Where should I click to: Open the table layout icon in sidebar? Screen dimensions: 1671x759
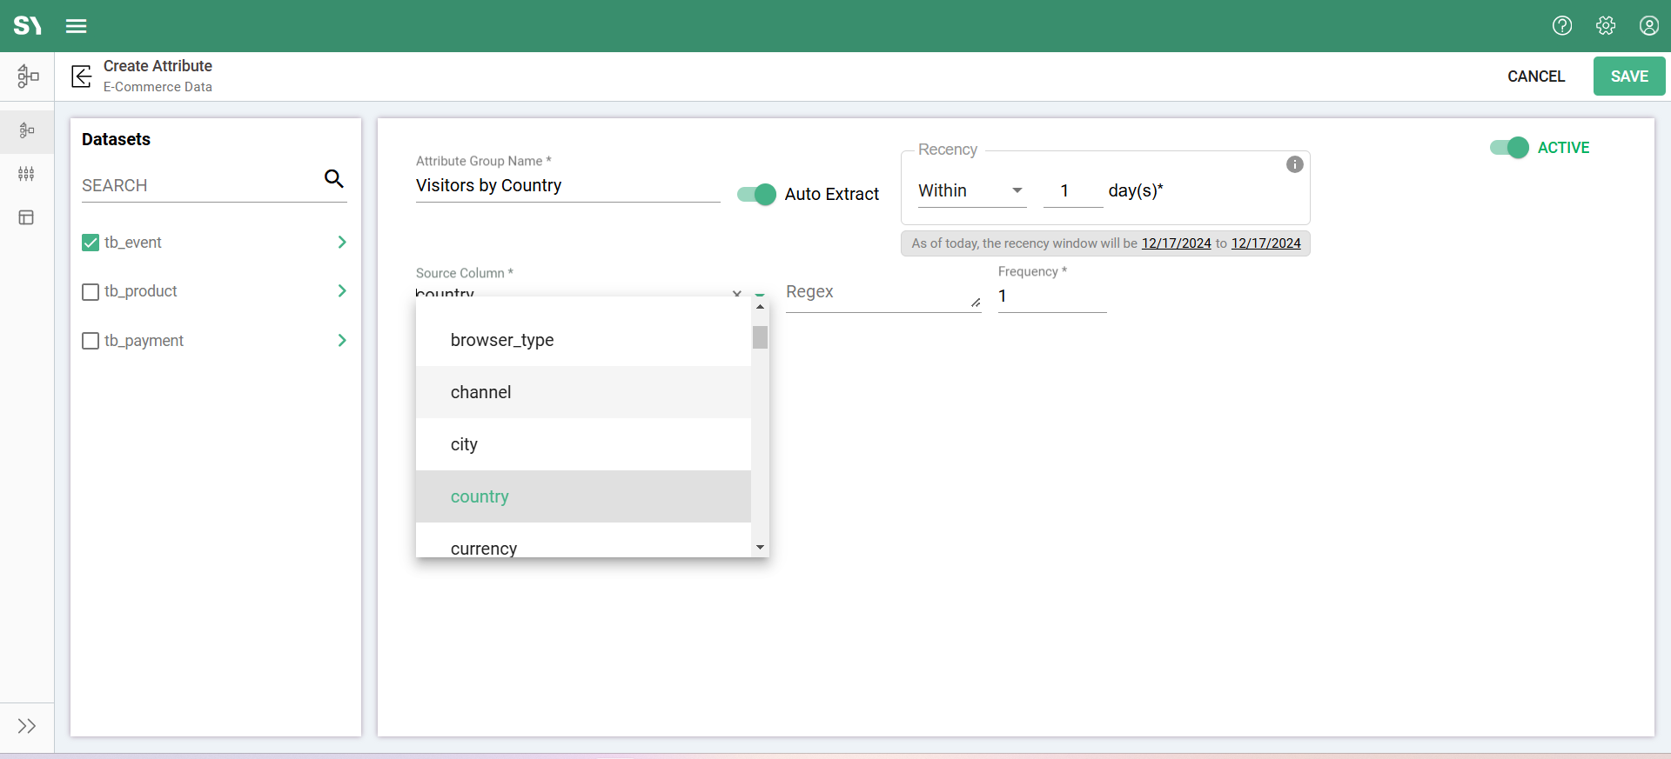27,217
